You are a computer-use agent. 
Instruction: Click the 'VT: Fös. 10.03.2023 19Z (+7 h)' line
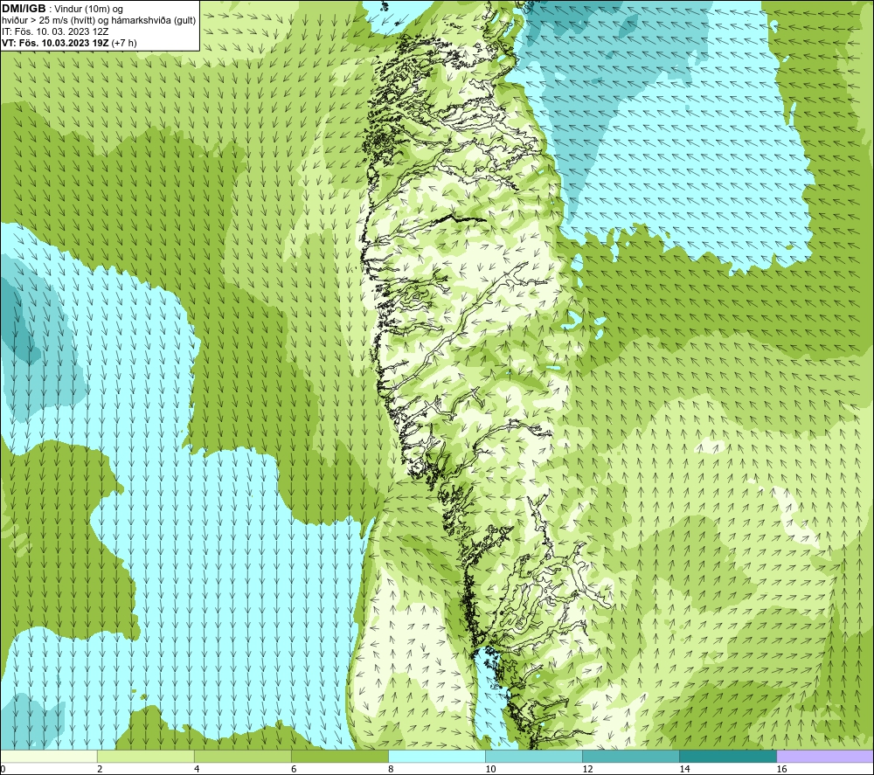69,42
